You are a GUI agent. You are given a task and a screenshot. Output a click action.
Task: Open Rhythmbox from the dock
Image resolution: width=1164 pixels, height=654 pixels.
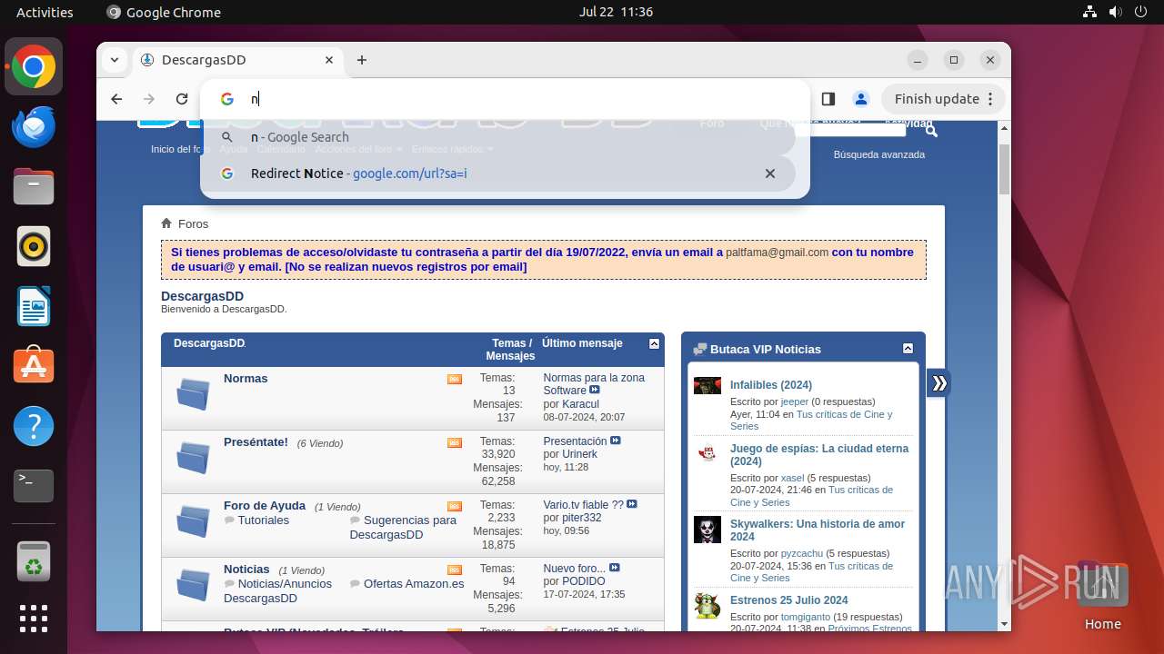click(x=34, y=246)
